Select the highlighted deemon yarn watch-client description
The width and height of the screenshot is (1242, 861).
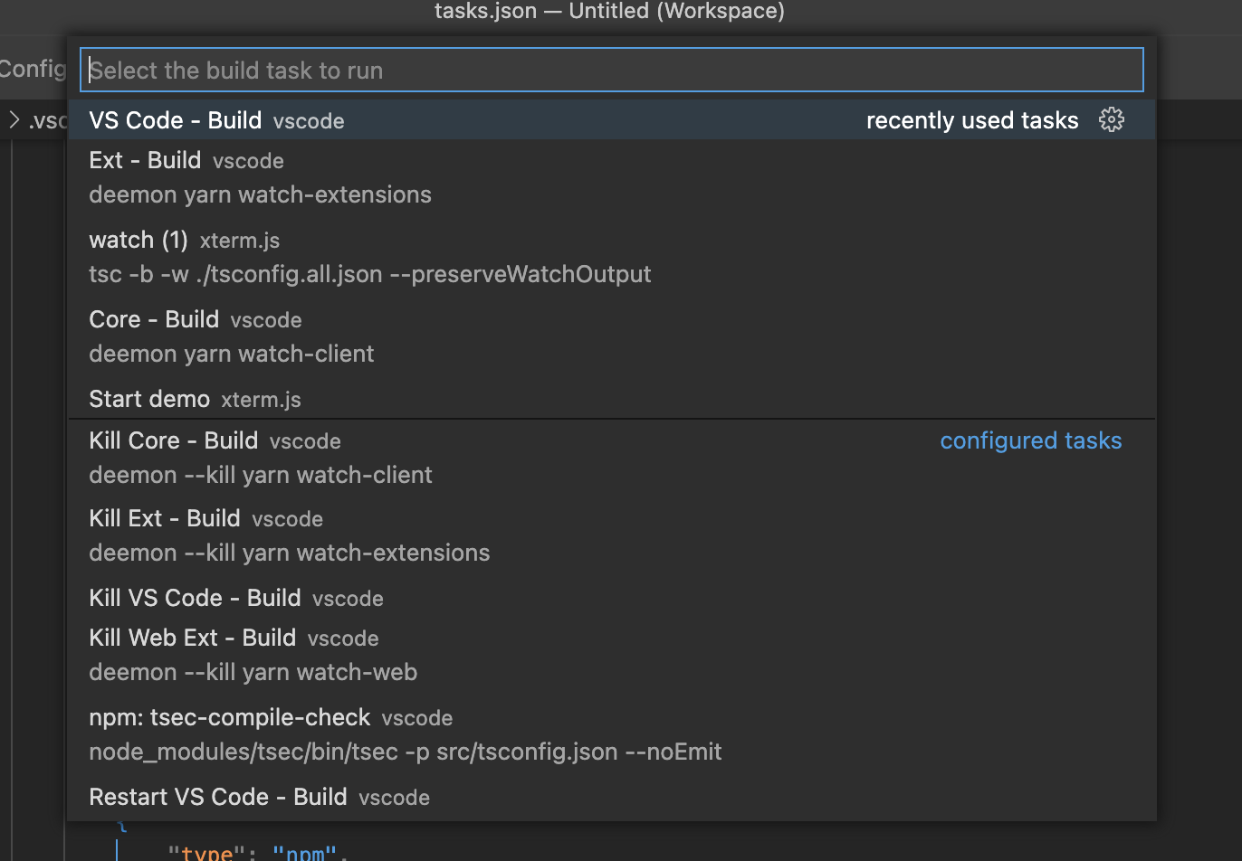coord(231,354)
